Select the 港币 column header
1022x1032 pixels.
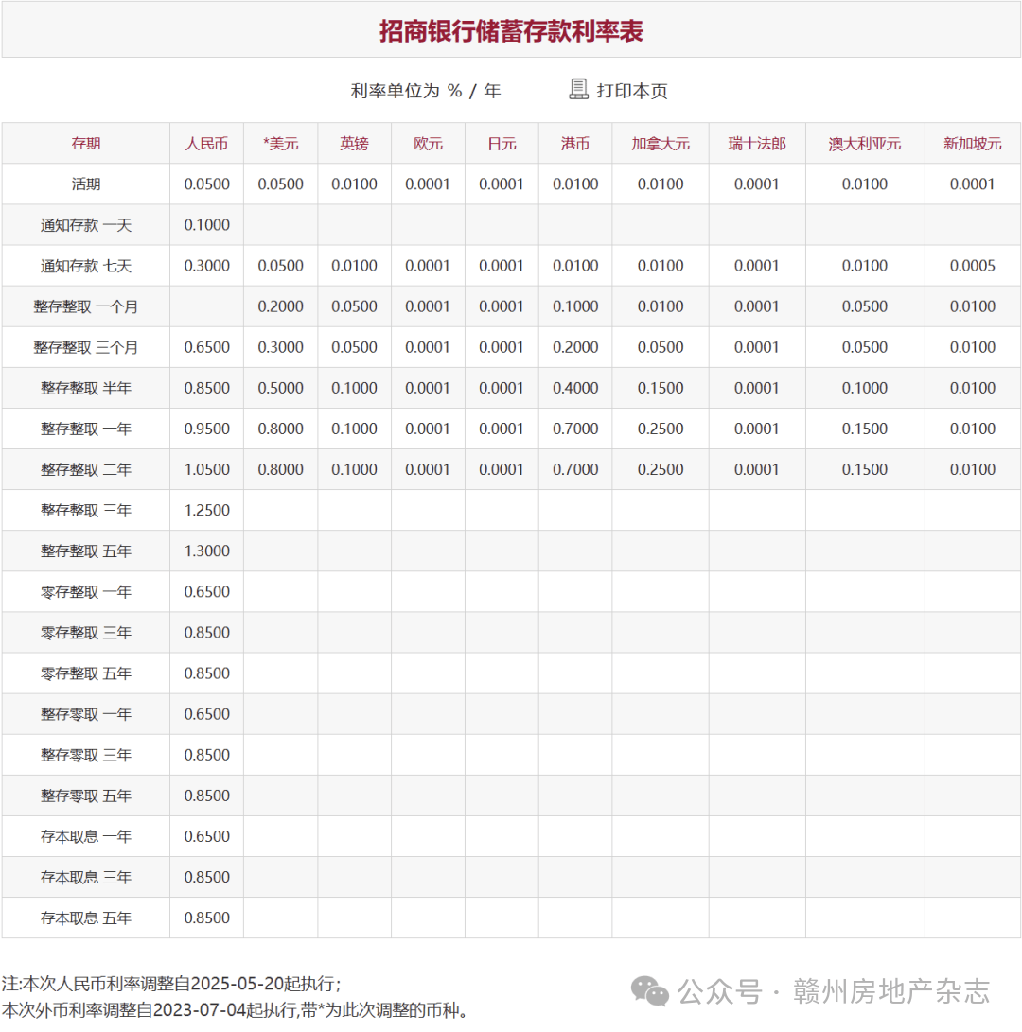[x=575, y=144]
